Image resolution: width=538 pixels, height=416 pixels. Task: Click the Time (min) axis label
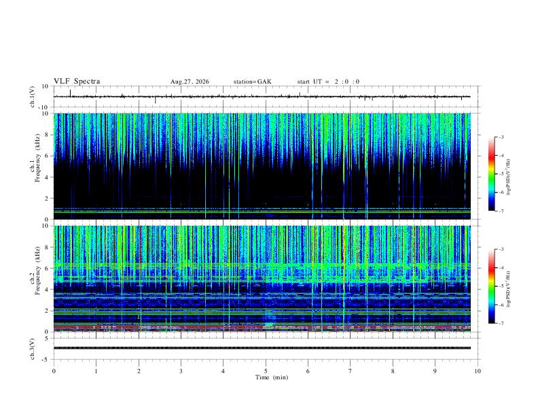coord(272,377)
